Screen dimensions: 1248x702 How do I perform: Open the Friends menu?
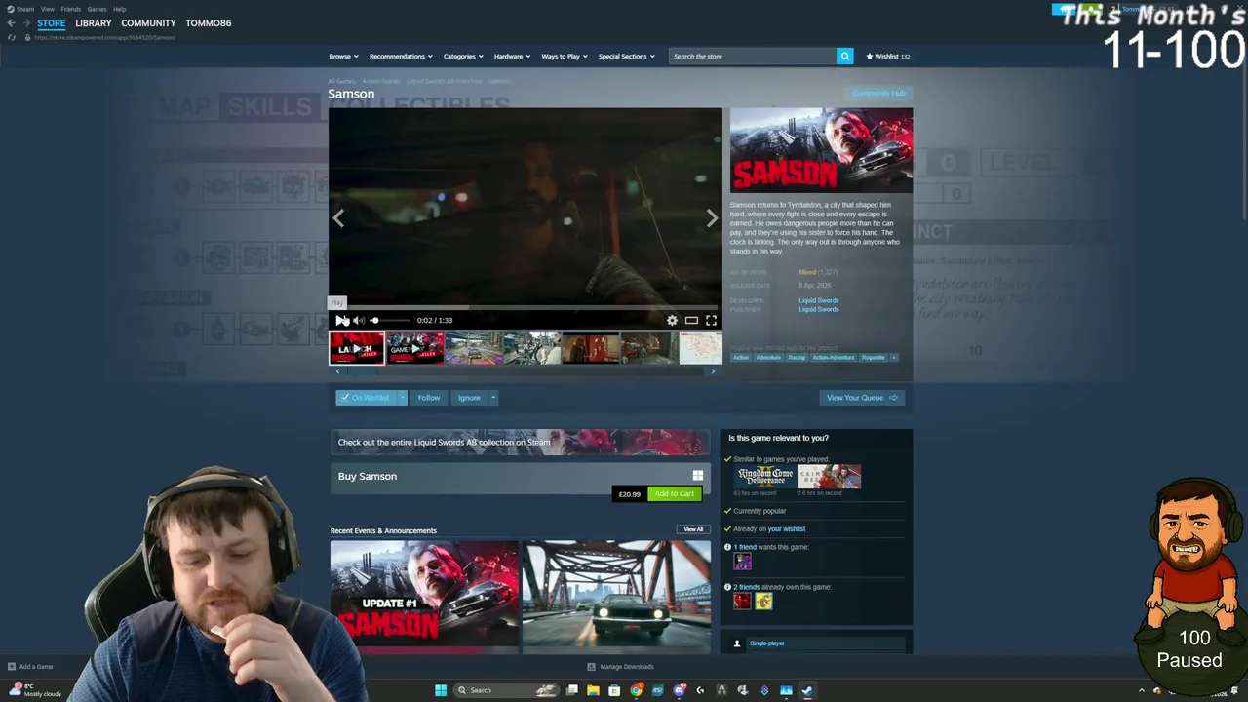click(x=71, y=9)
